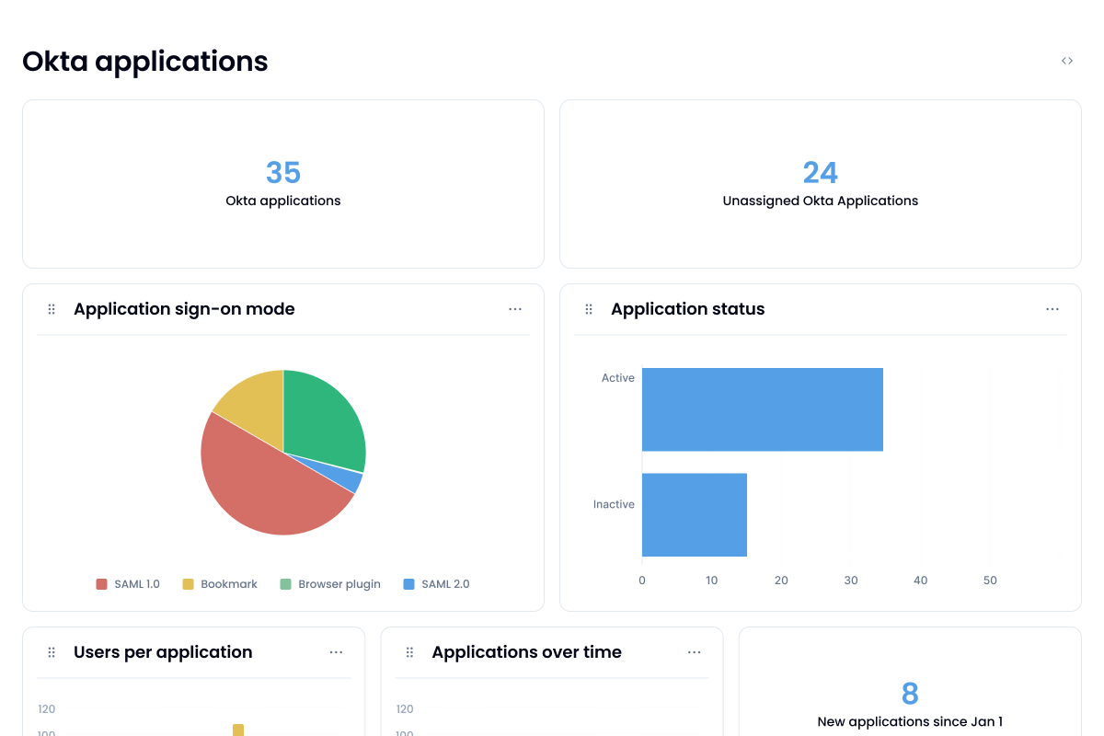The width and height of the screenshot is (1104, 736).
Task: Click the ellipsis icon on Application status
Action: (x=1052, y=309)
